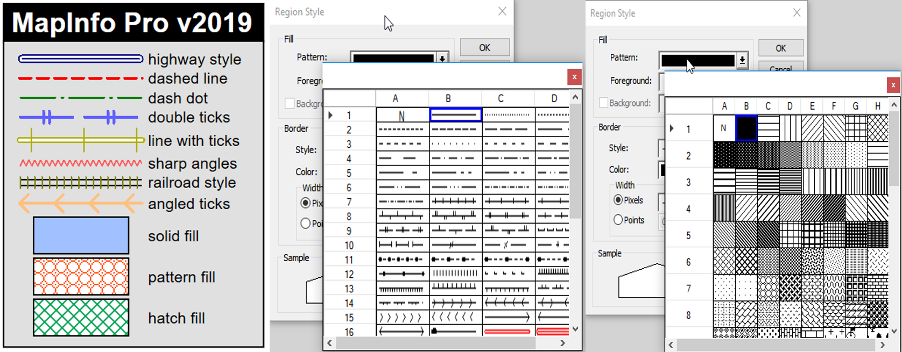Select the square grid fill pattern in cell G1
The height and width of the screenshot is (352, 902).
click(x=856, y=128)
